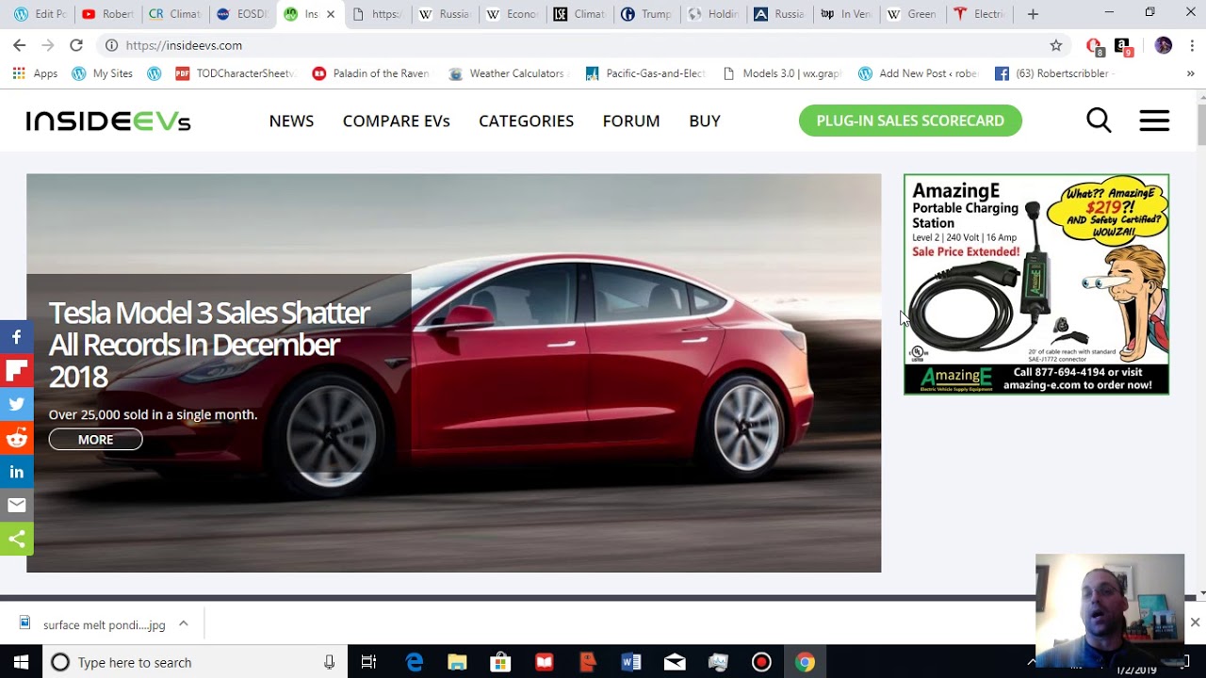
Task: Open the (63) Robertscribbler Facebook bookmark
Action: coord(1055,73)
